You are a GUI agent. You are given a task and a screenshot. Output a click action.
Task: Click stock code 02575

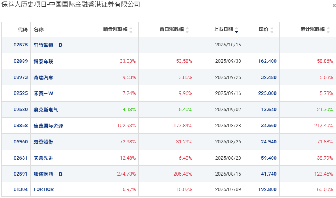(21, 45)
